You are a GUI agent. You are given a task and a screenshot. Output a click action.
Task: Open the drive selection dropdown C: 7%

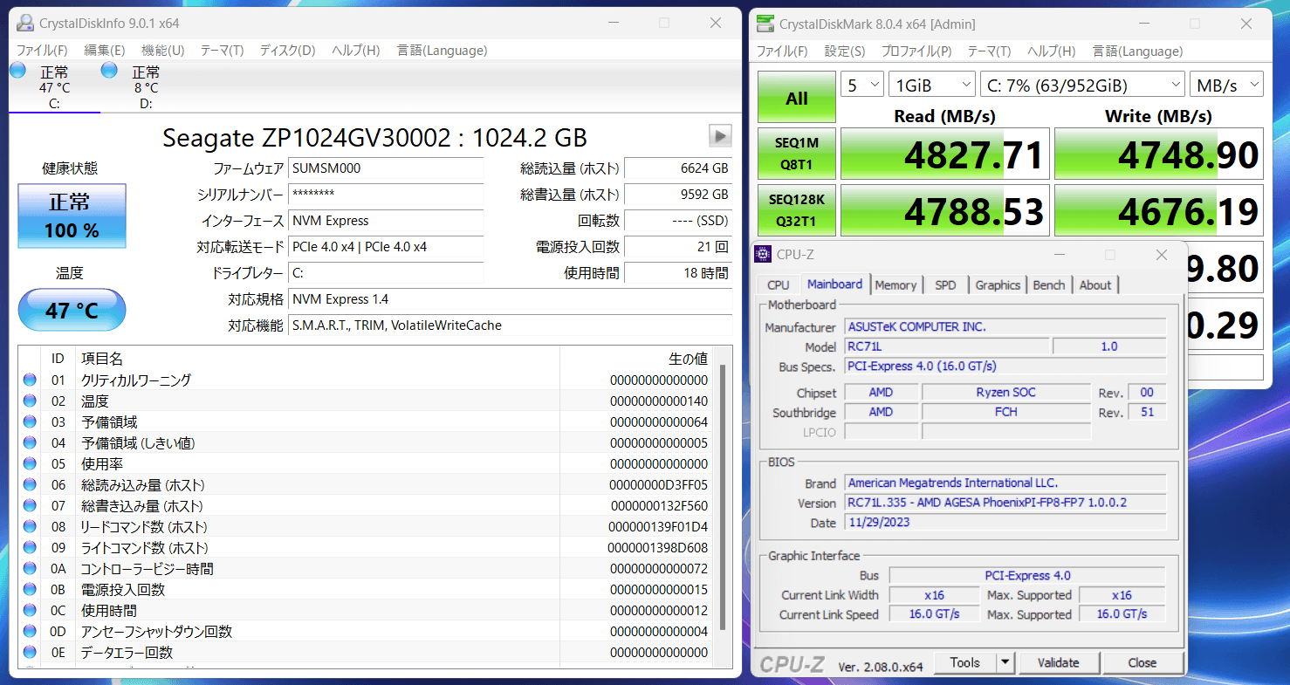pyautogui.click(x=1082, y=85)
